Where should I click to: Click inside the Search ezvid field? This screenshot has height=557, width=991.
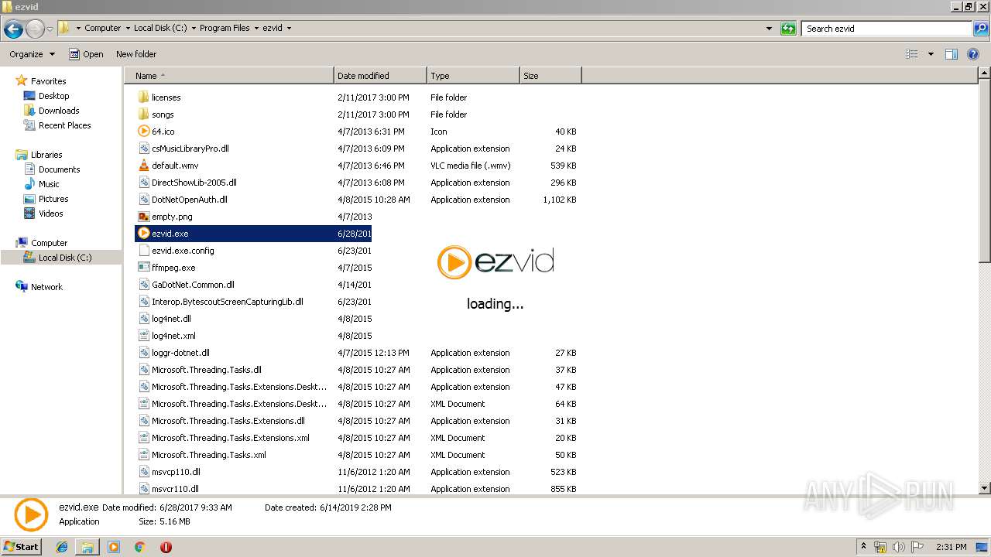tap(887, 29)
